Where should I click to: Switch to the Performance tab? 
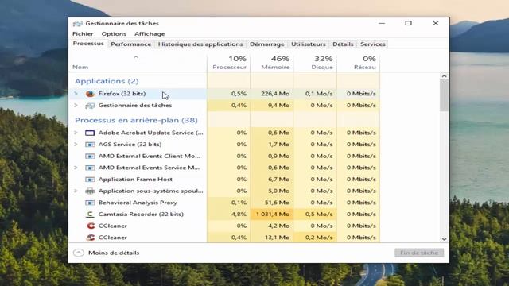coord(130,44)
